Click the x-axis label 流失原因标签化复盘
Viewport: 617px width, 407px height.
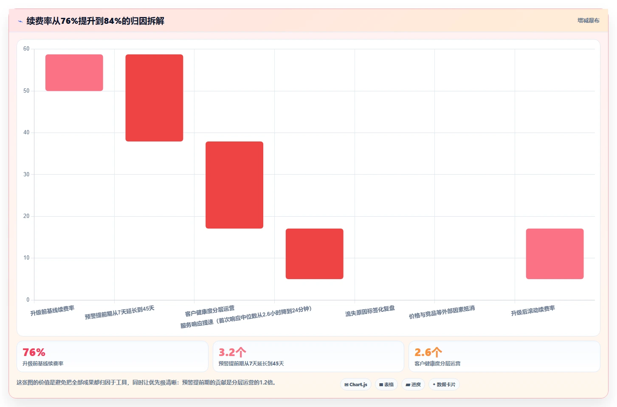(x=370, y=311)
